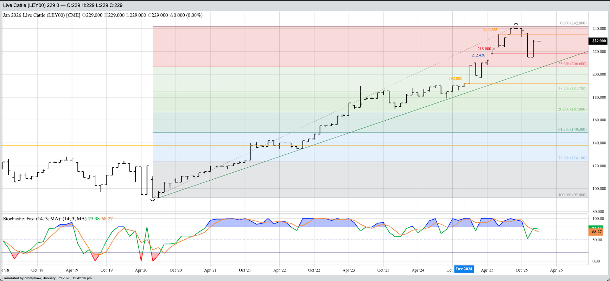610x281 pixels.
Task: Click the Generated by cmdtyView footer text
Action: coord(47,278)
